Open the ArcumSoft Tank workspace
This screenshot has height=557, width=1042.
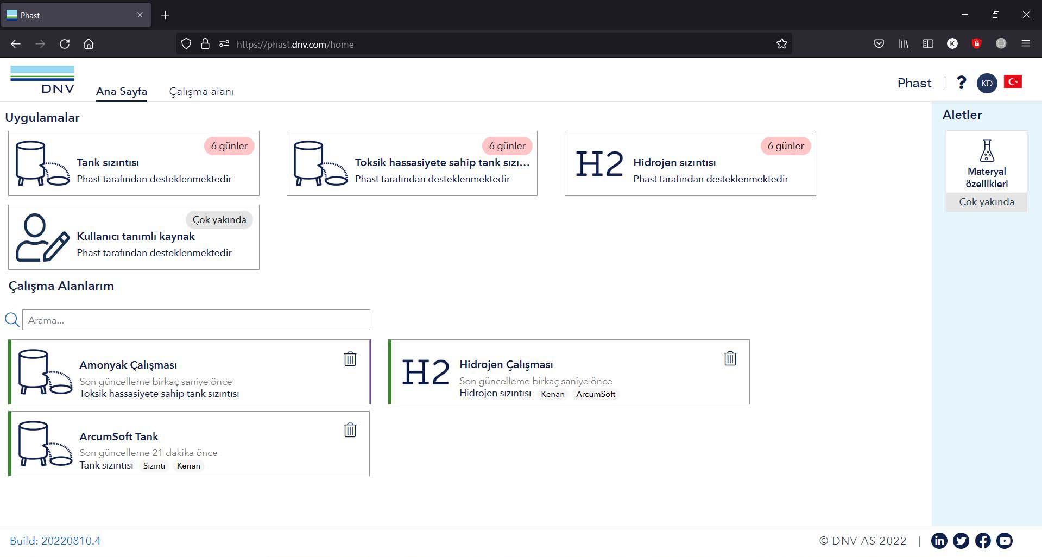[189, 444]
